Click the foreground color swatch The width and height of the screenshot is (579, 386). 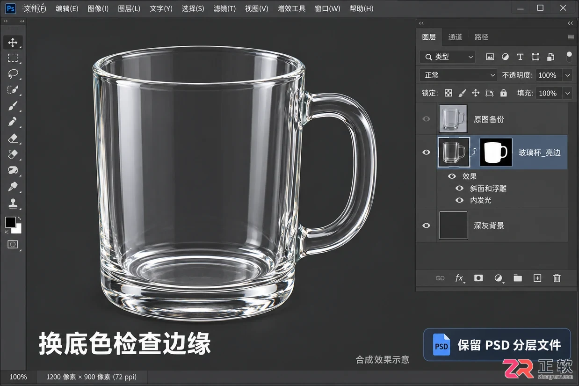[10, 222]
